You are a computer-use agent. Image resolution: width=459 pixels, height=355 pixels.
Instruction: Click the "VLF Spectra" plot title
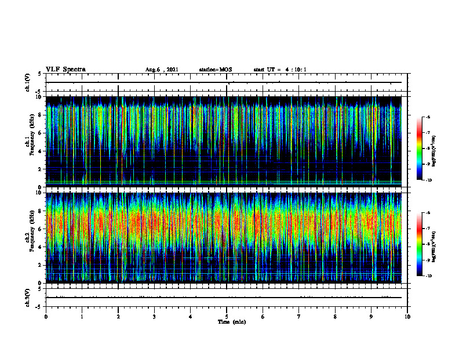[x=65, y=69]
